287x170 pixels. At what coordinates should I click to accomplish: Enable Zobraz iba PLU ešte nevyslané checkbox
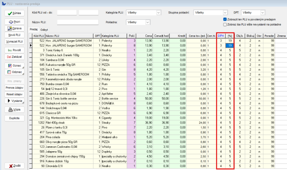tap(225, 24)
